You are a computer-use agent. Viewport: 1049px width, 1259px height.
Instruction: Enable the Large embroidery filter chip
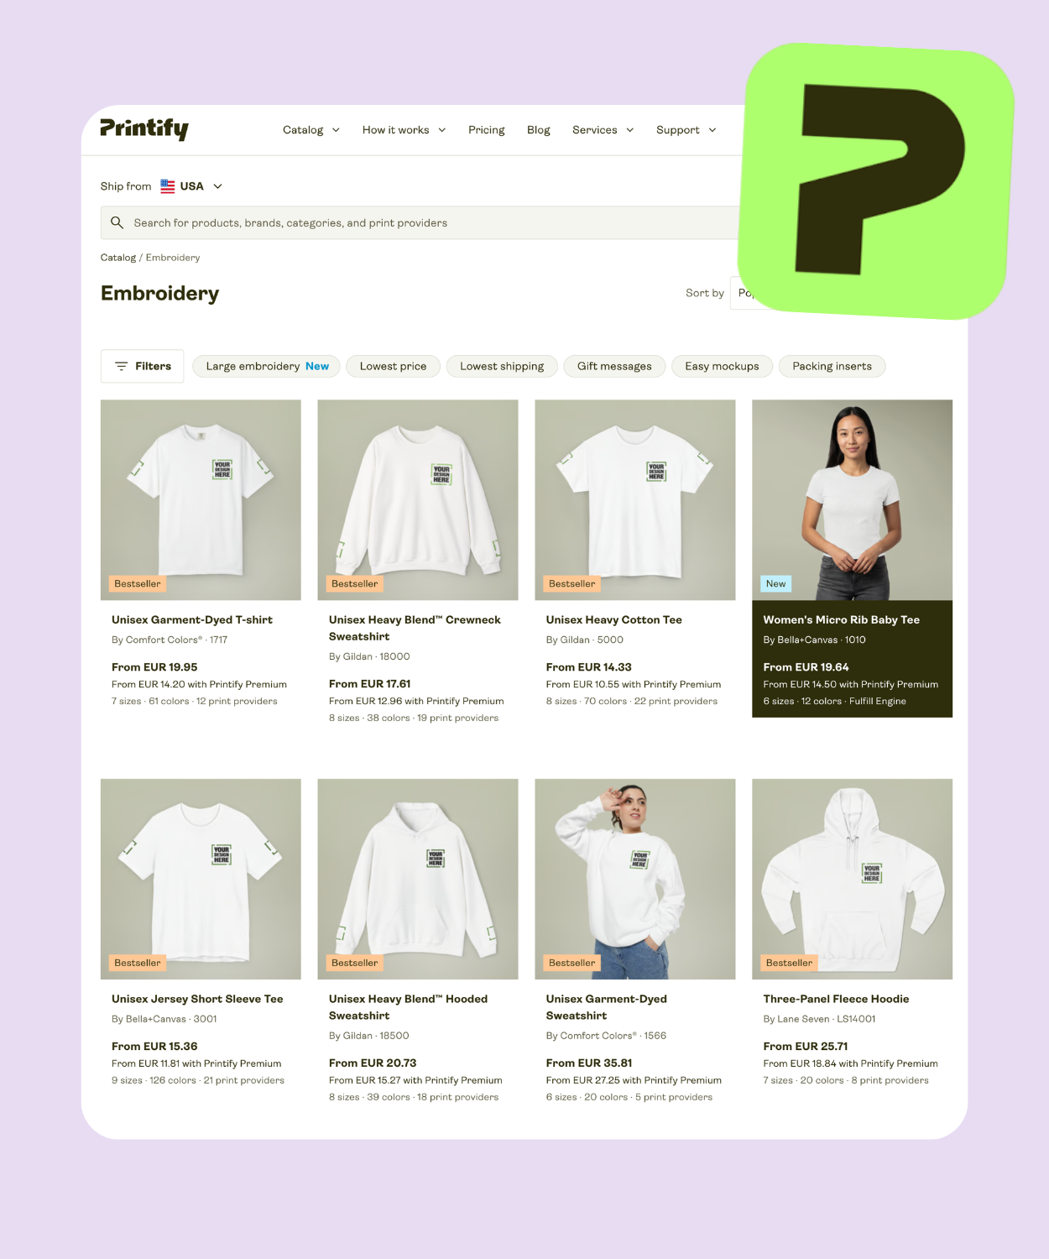tap(267, 366)
